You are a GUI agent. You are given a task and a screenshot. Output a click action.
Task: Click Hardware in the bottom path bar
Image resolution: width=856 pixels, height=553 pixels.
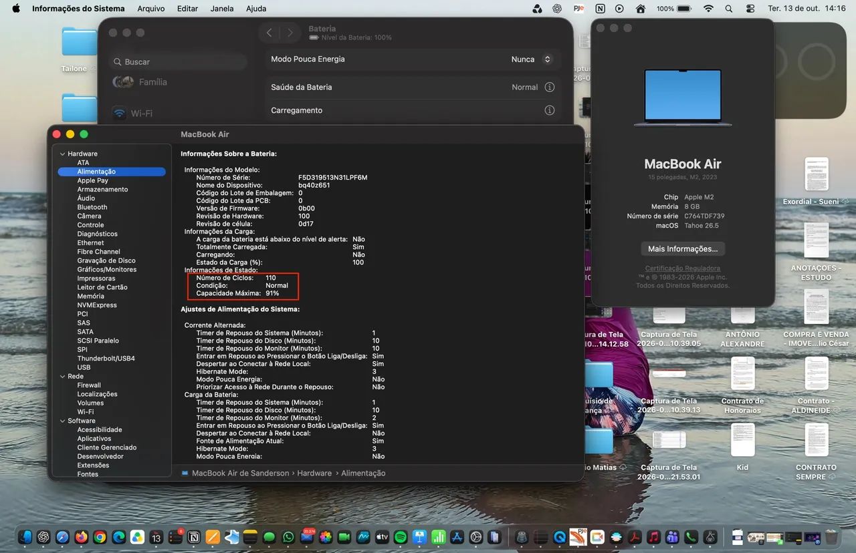click(x=314, y=473)
